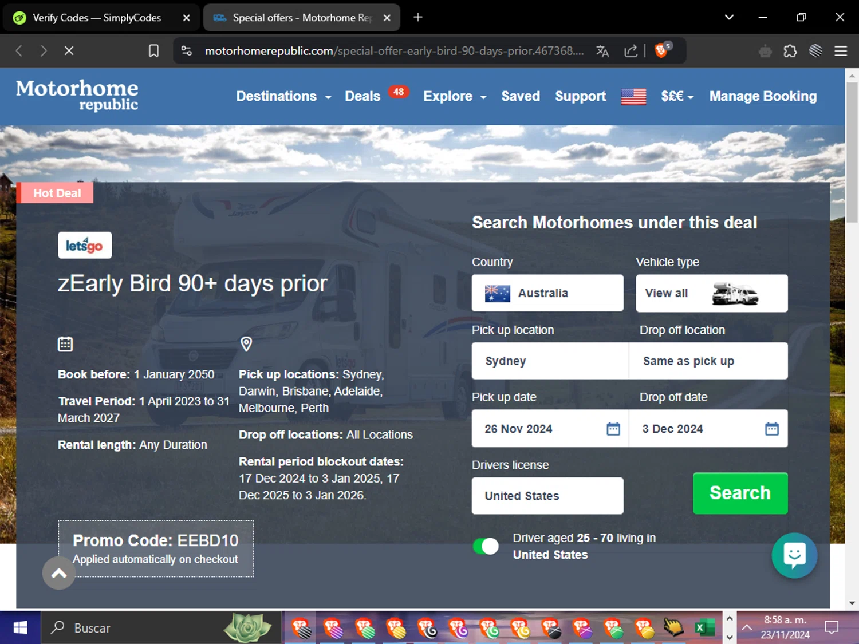Open Excel from the taskbar
Image resolution: width=859 pixels, height=644 pixels.
click(704, 628)
